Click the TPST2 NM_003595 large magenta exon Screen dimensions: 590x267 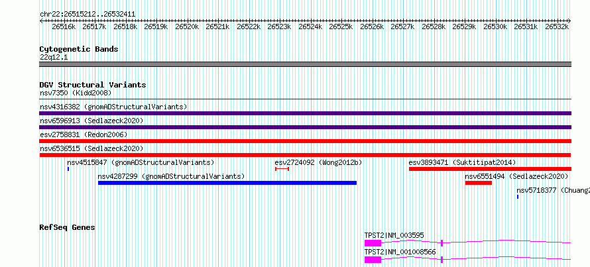(x=373, y=243)
